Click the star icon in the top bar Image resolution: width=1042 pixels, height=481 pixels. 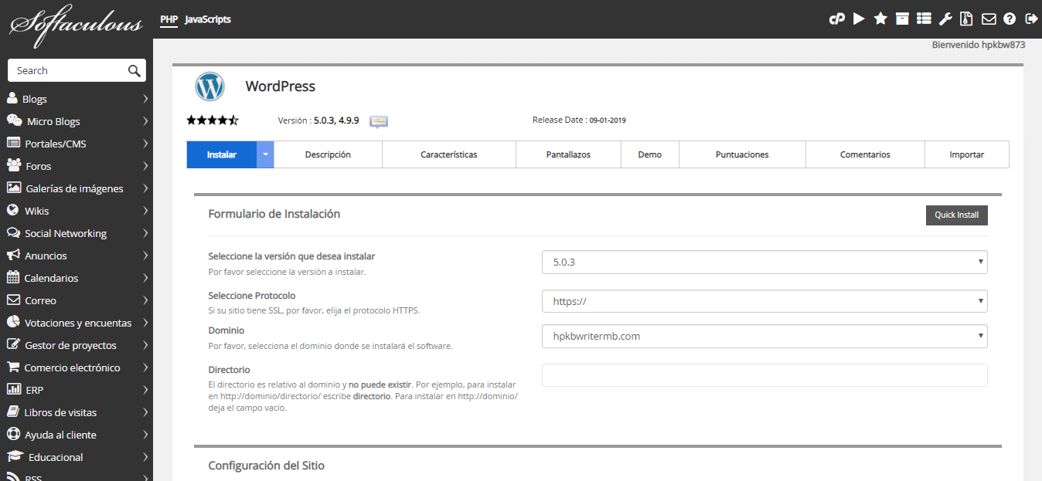click(880, 19)
